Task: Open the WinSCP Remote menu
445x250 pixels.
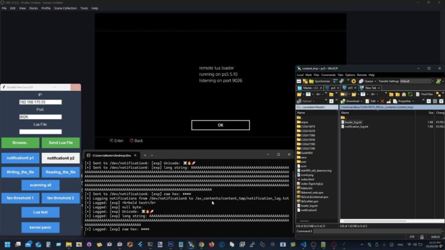Action: pyautogui.click(x=362, y=75)
